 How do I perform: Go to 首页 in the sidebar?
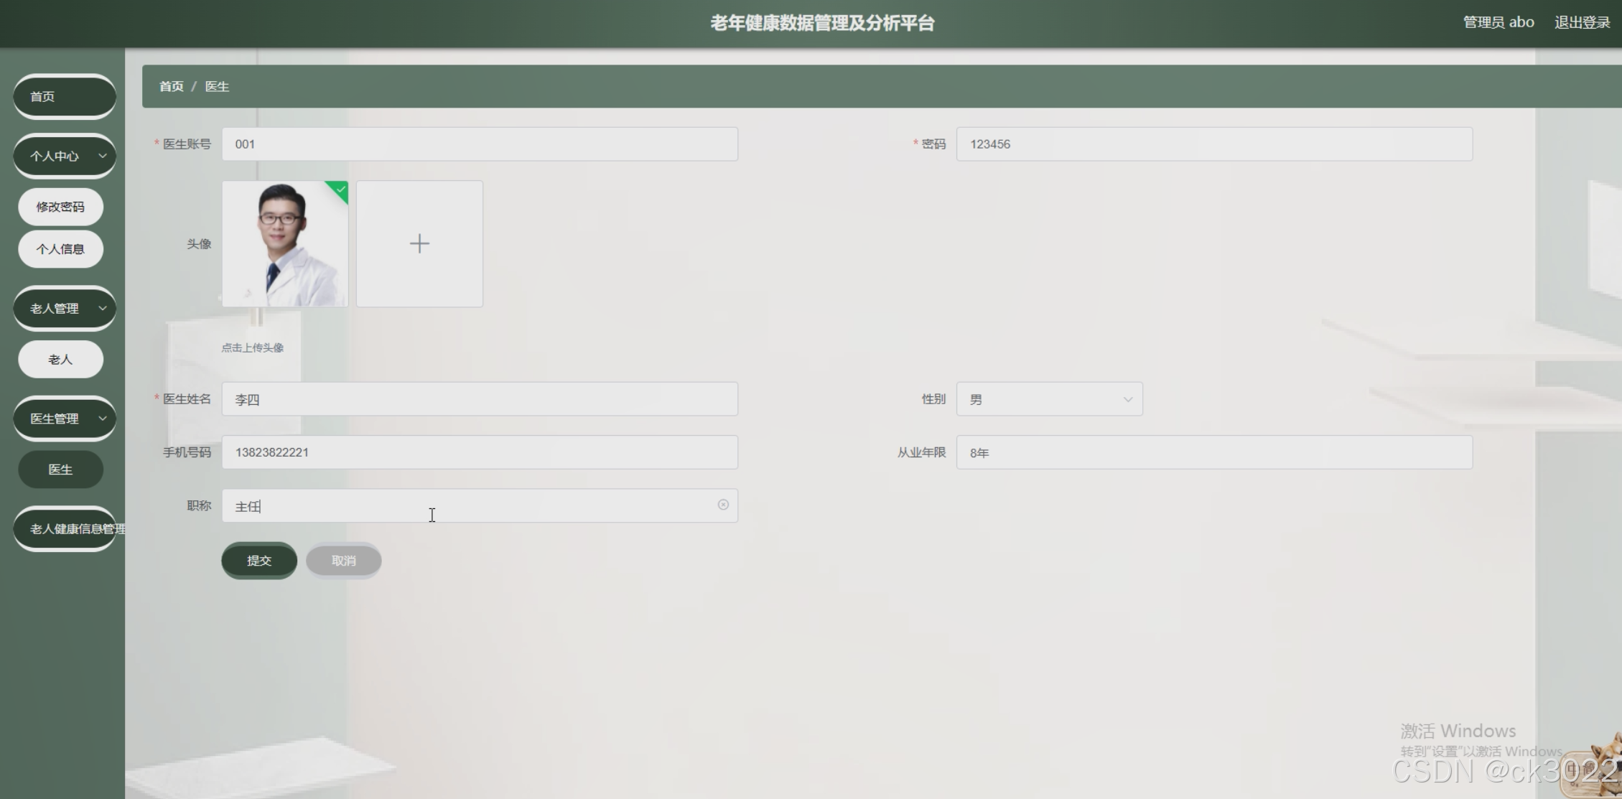click(x=64, y=96)
